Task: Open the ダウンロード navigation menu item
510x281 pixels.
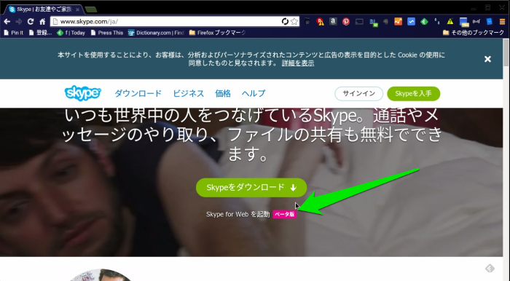Action: coord(138,94)
